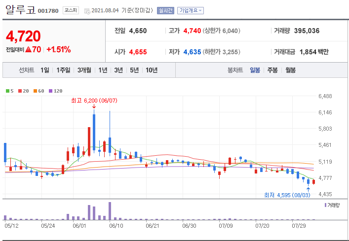Click the 전일 value 4,650
Viewport: 349px width, 241px height.
(x=138, y=31)
